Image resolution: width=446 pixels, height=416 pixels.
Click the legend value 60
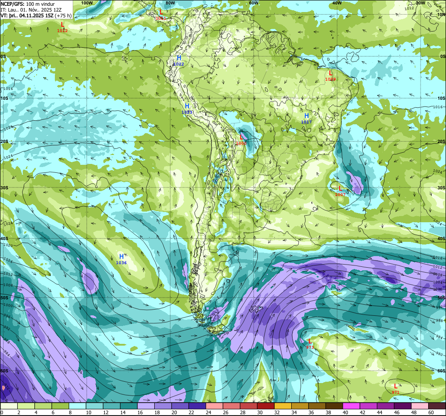pos(431,412)
